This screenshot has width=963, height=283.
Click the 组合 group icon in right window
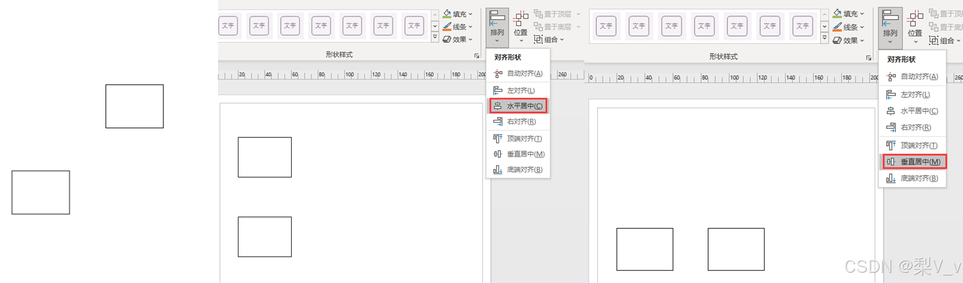point(934,40)
